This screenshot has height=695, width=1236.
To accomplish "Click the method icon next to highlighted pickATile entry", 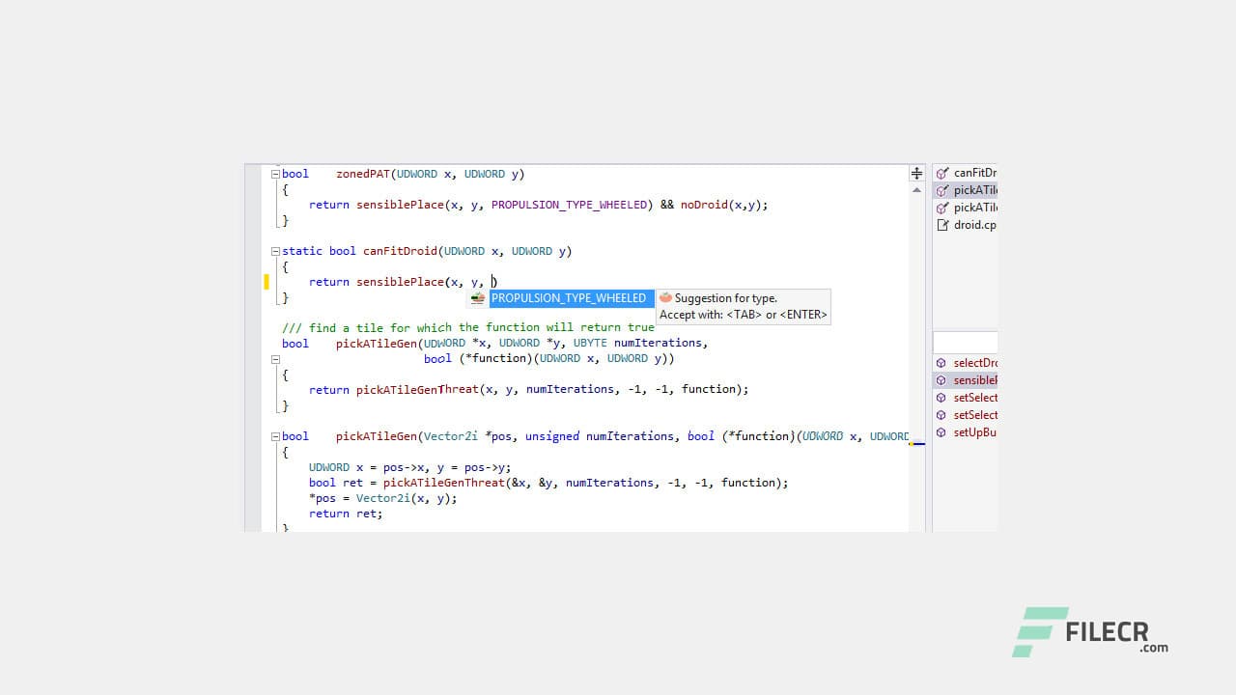I will pos(942,190).
